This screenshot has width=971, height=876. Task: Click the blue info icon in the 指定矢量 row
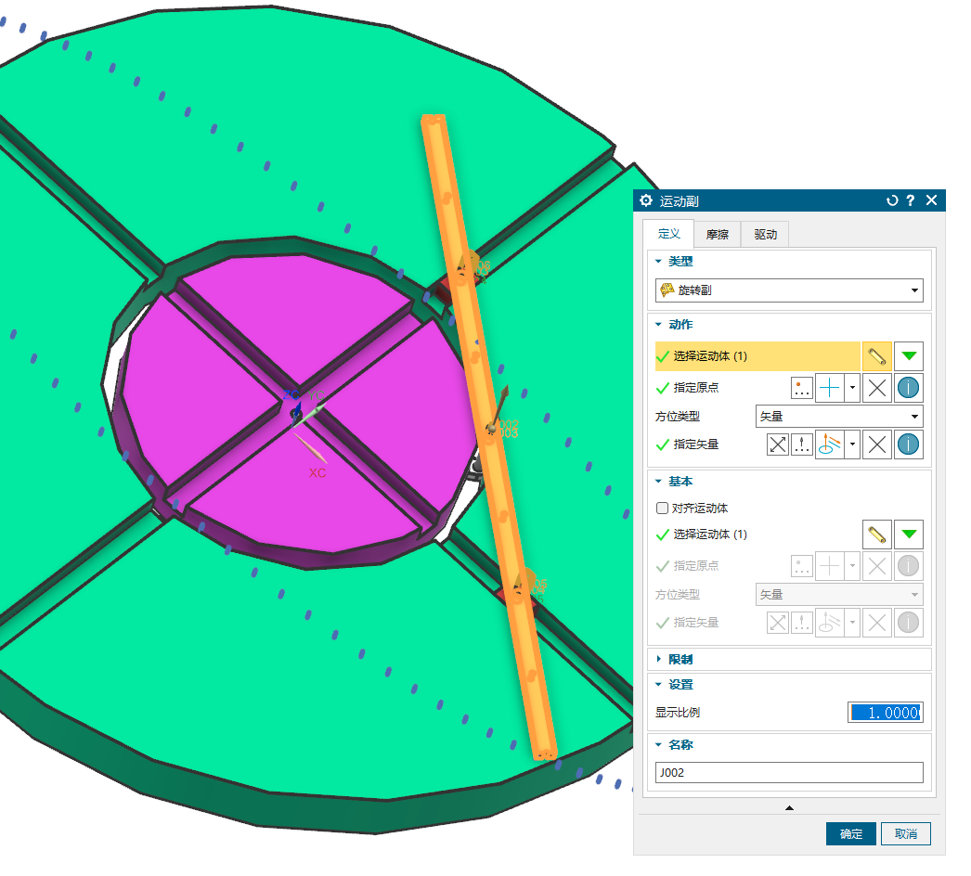[908, 444]
